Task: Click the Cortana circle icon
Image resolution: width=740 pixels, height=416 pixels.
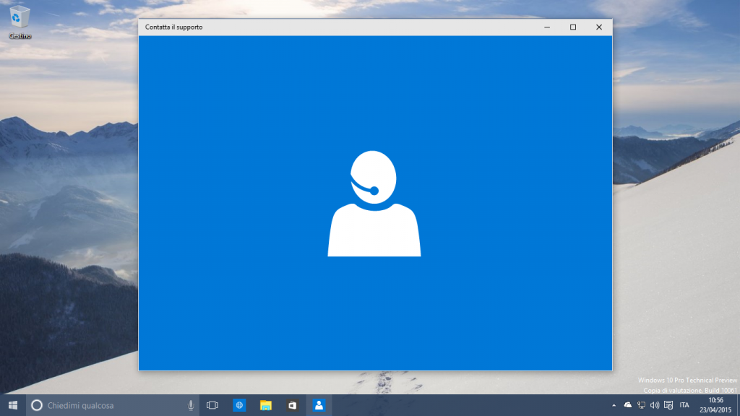Action: point(37,405)
